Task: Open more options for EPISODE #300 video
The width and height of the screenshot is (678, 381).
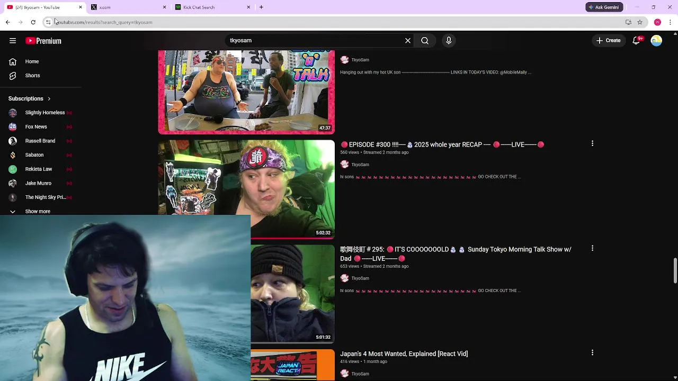Action: pos(592,143)
